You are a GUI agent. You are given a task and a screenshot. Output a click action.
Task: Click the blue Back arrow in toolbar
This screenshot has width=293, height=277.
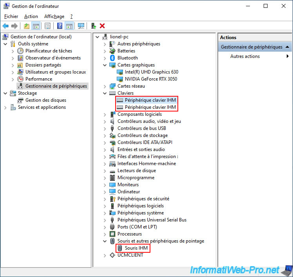(x=5, y=26)
